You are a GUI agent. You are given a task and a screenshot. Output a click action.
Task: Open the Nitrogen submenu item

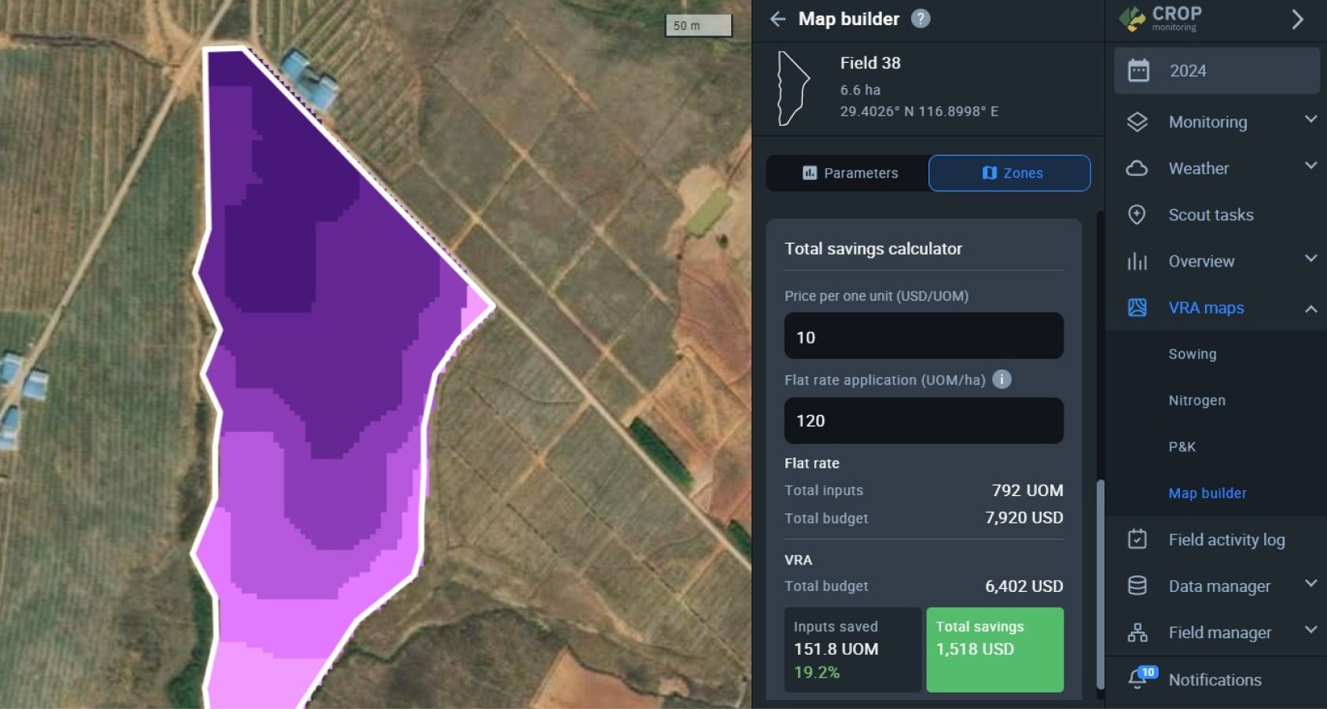point(1197,400)
